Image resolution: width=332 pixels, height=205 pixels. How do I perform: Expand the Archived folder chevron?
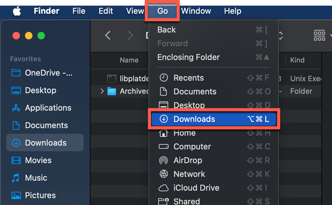click(102, 91)
